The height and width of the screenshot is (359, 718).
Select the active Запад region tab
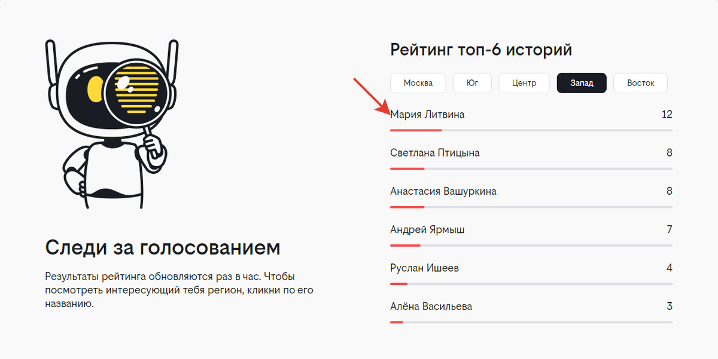click(x=582, y=83)
